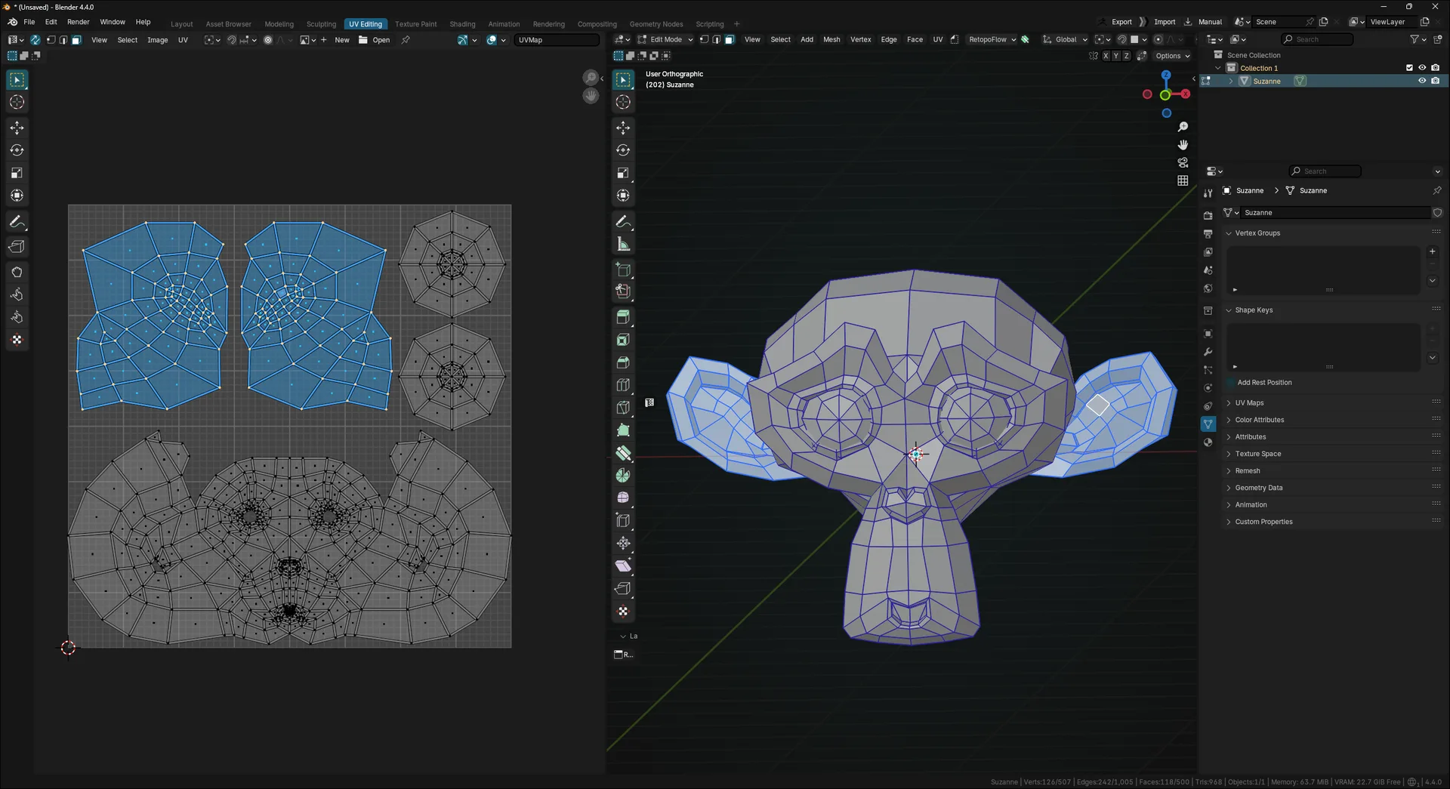Screen dimensions: 1450x789
Task: Select the Shear tool in 3D viewport
Action: (623, 566)
